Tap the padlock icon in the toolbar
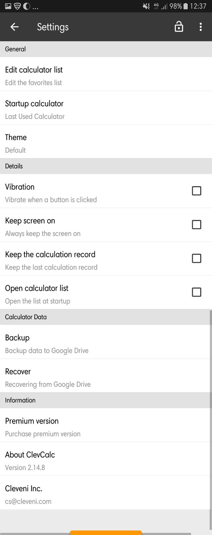Viewport: 212px width, 535px height. (x=179, y=27)
